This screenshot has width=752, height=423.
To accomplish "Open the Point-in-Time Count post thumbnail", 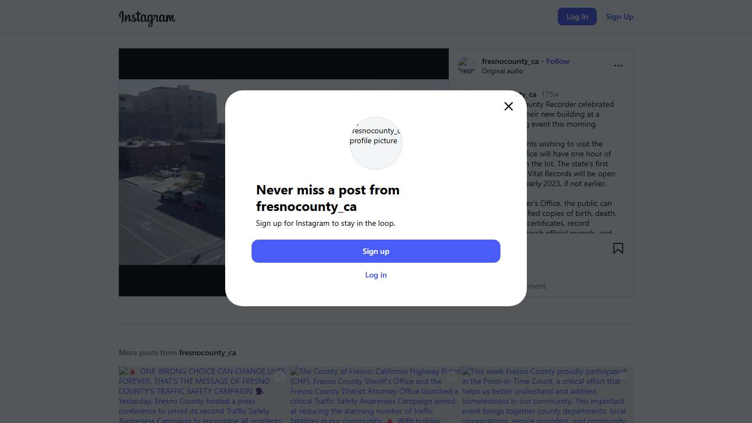I will pos(545,394).
